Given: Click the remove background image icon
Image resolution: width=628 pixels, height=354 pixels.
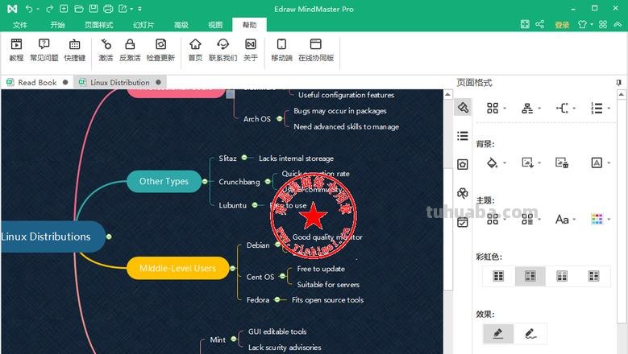Looking at the screenshot, I should point(562,163).
